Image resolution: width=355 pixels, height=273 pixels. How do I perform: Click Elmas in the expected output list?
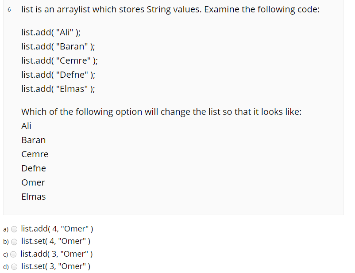[34, 197]
